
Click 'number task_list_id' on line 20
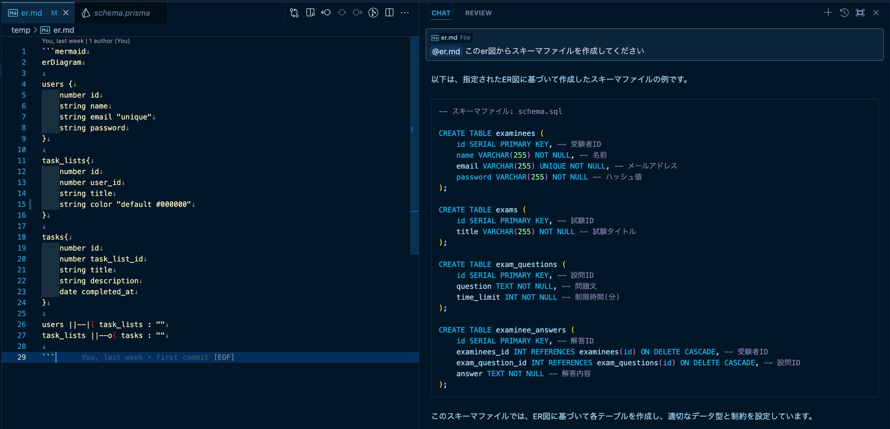click(101, 259)
